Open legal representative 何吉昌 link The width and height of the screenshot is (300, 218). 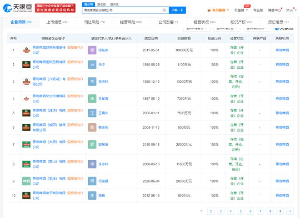[103, 181]
